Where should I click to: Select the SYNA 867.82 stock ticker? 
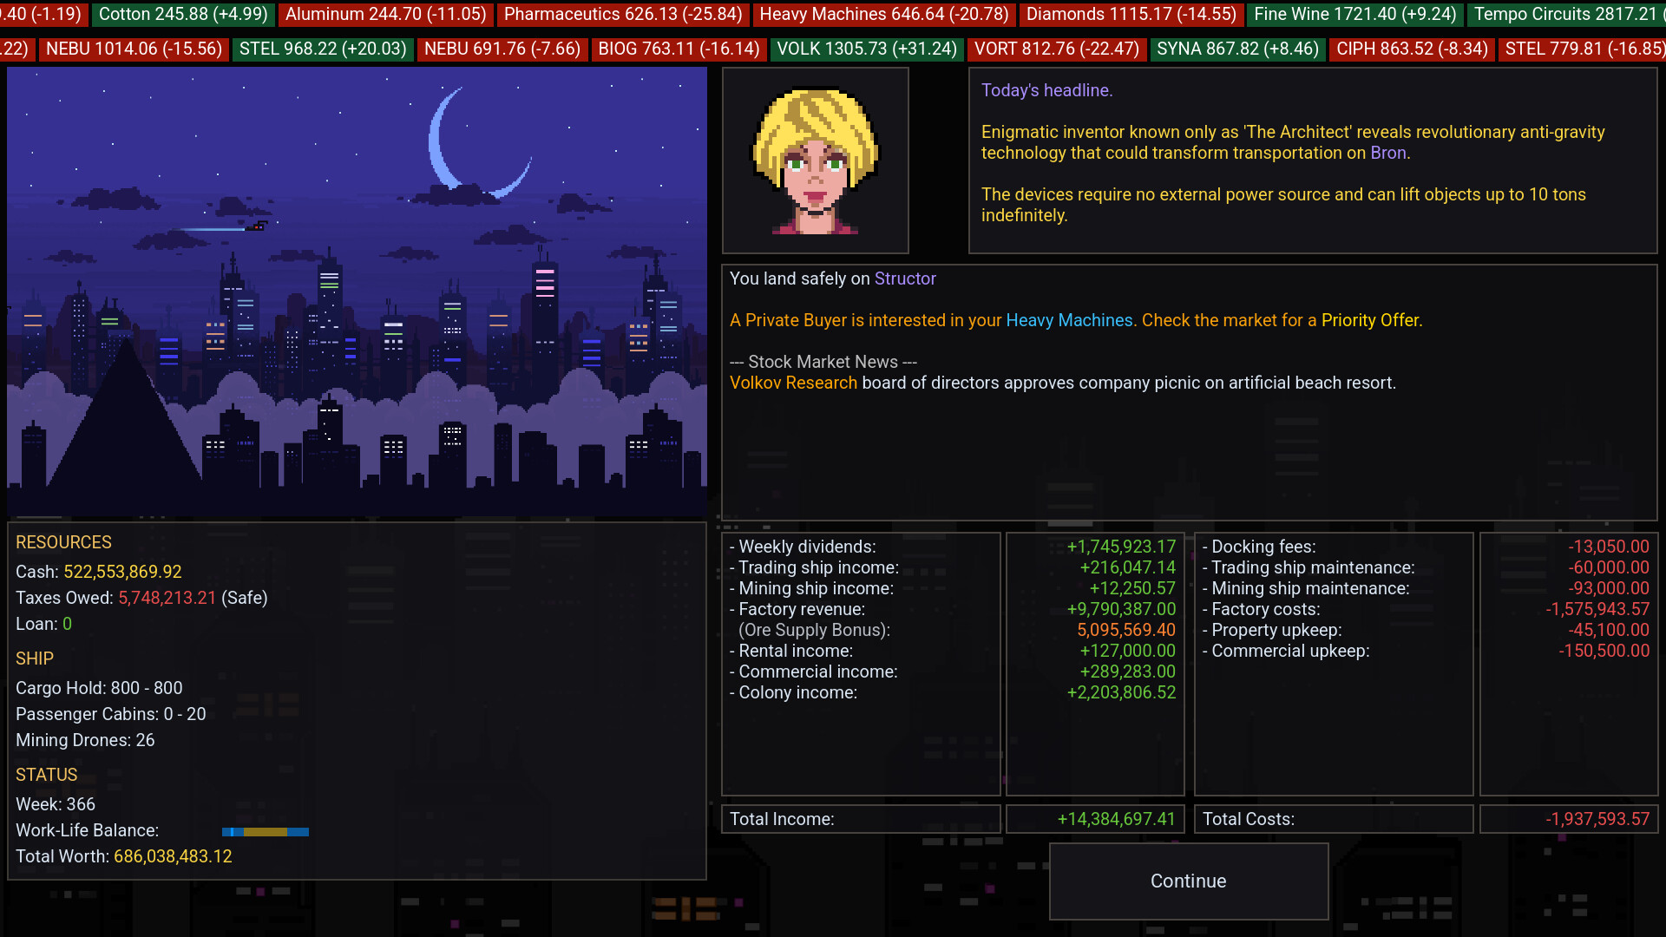point(1237,49)
